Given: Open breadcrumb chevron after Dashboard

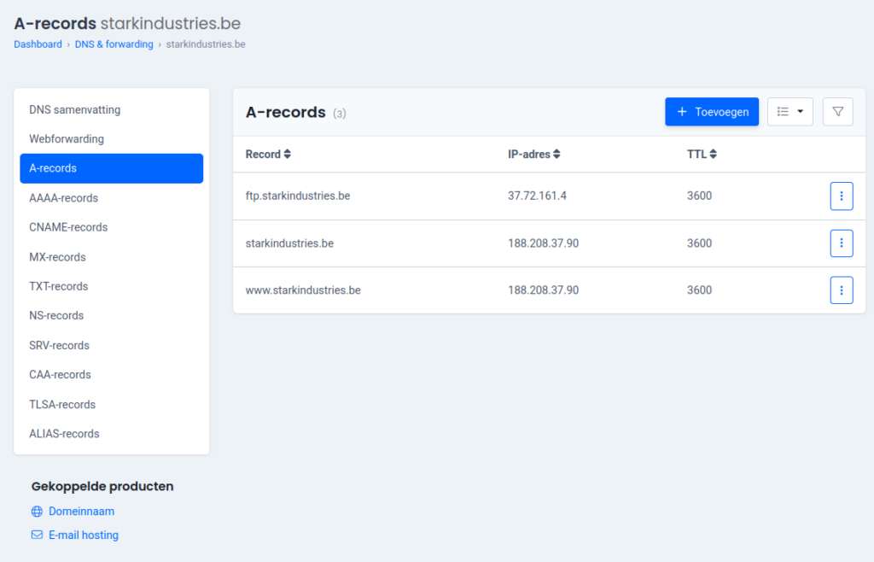Looking at the screenshot, I should point(70,44).
